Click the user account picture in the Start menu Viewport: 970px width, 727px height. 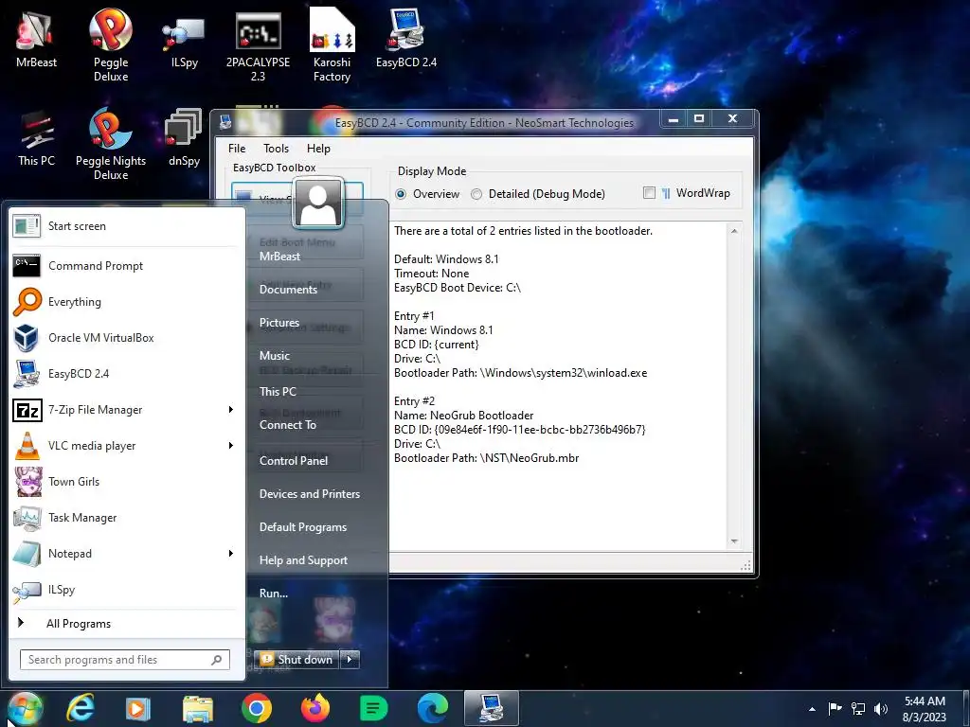point(318,203)
